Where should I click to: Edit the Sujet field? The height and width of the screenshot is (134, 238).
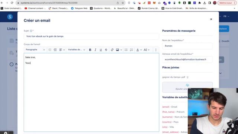coord(91,36)
